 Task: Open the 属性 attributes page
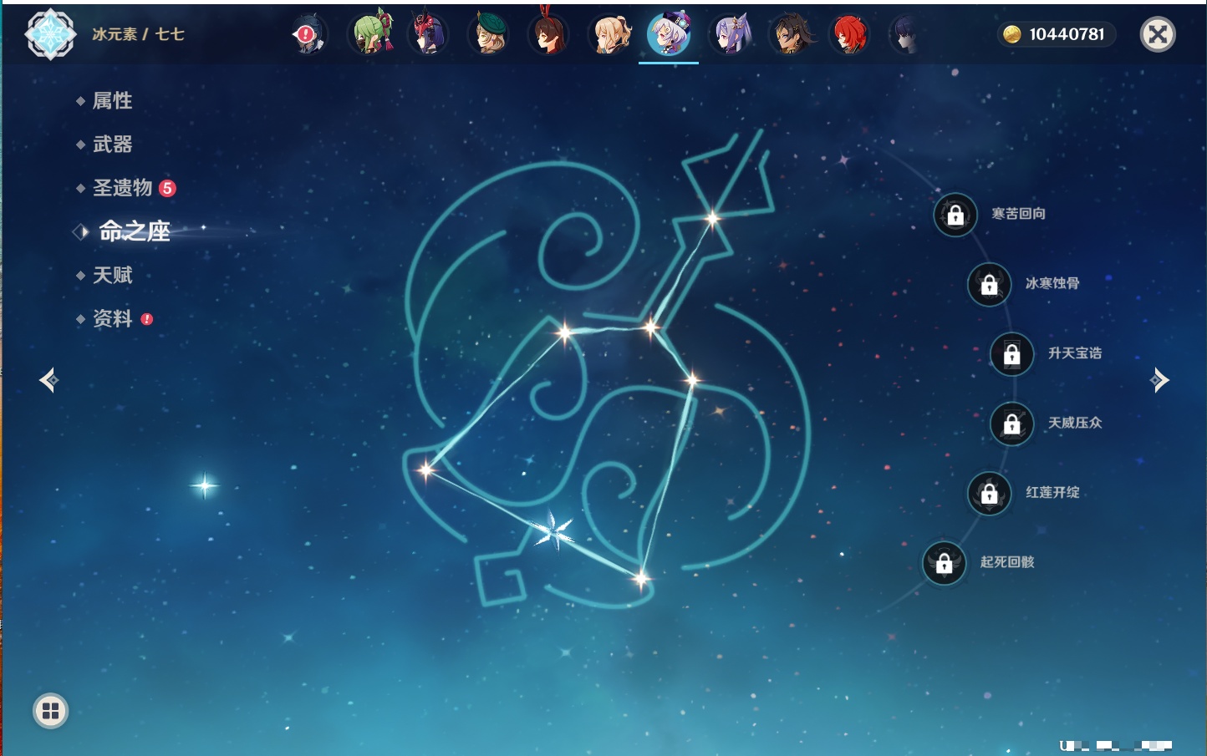[x=112, y=101]
